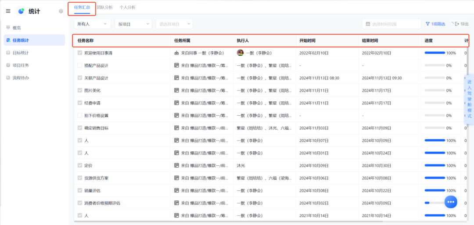474x225 pixels.
Task: Click the 执行人 column header
Action: (x=265, y=40)
